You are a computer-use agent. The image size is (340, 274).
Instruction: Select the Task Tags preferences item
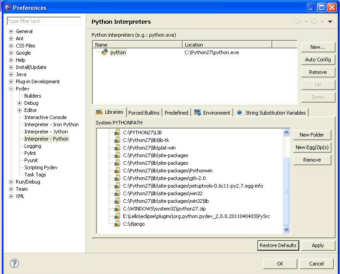pos(35,175)
